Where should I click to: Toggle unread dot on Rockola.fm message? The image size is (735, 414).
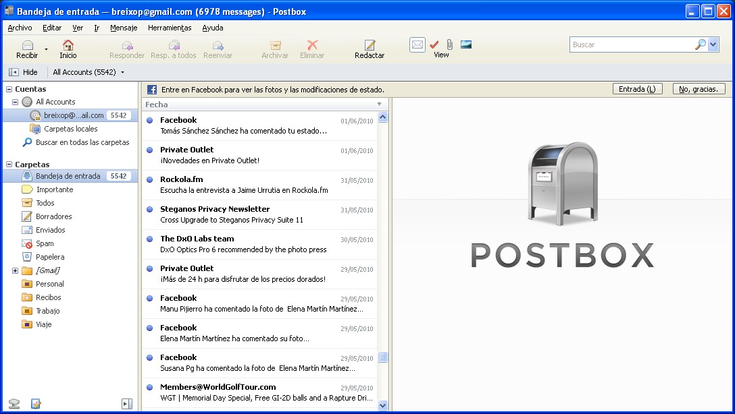point(149,179)
